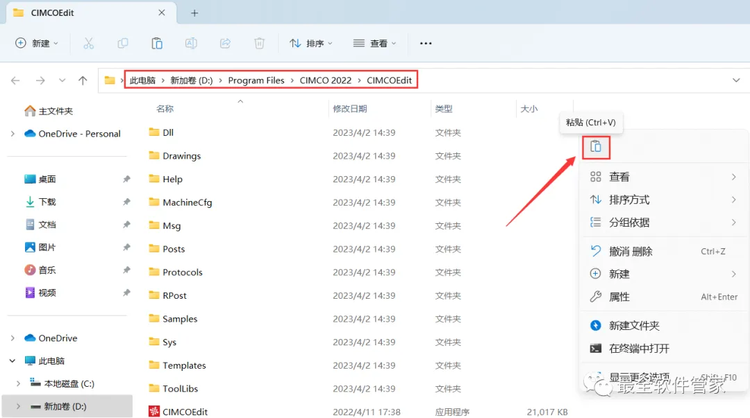Close the CIMCOEdit tab
Viewport: 750px width, 418px height.
tap(162, 12)
